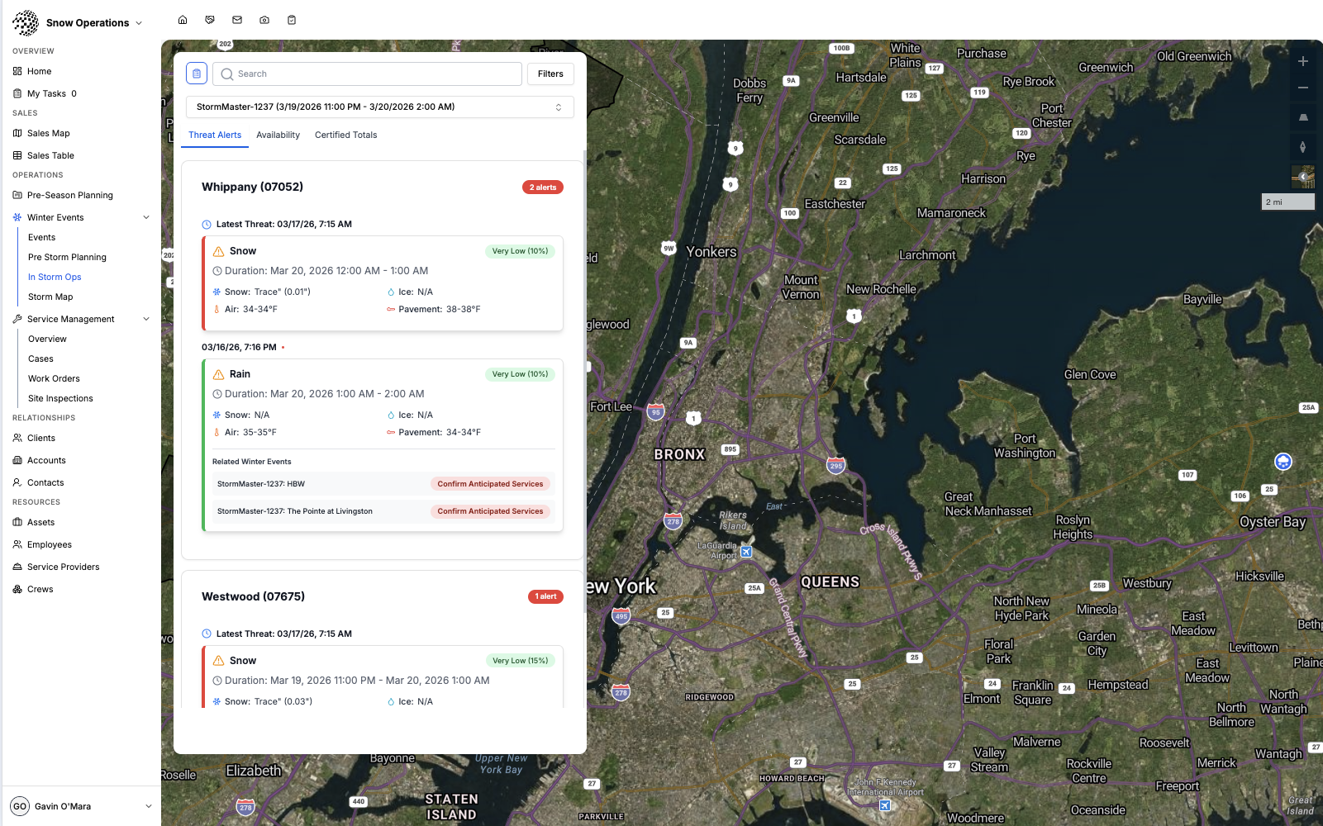This screenshot has height=826, width=1323.
Task: Open the handshake icon in top toolbar
Action: pyautogui.click(x=210, y=20)
